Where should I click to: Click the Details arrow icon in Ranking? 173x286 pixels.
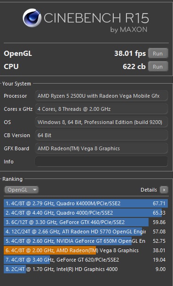(164, 190)
